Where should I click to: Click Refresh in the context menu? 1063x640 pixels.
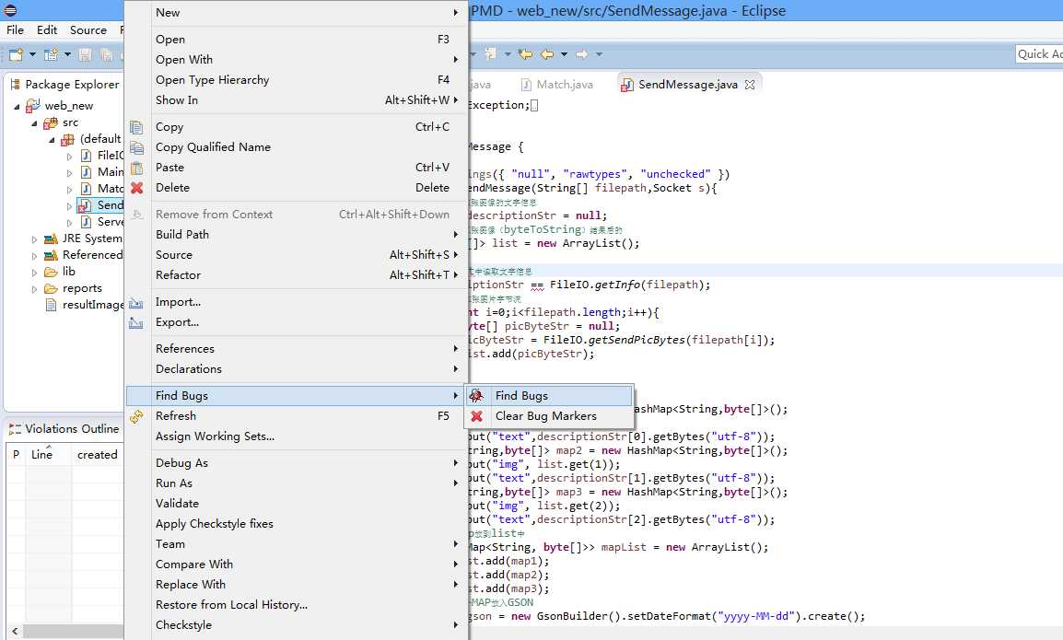(x=297, y=416)
